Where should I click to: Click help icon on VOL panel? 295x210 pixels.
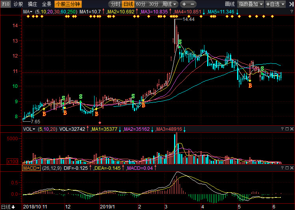(x=282, y=129)
